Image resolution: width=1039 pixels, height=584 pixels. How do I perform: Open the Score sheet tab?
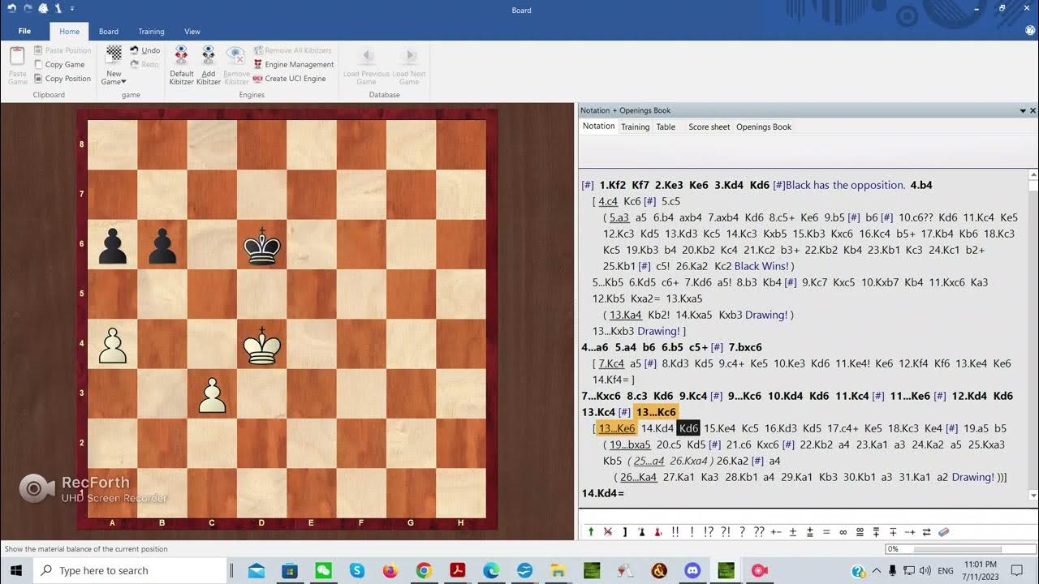709,127
